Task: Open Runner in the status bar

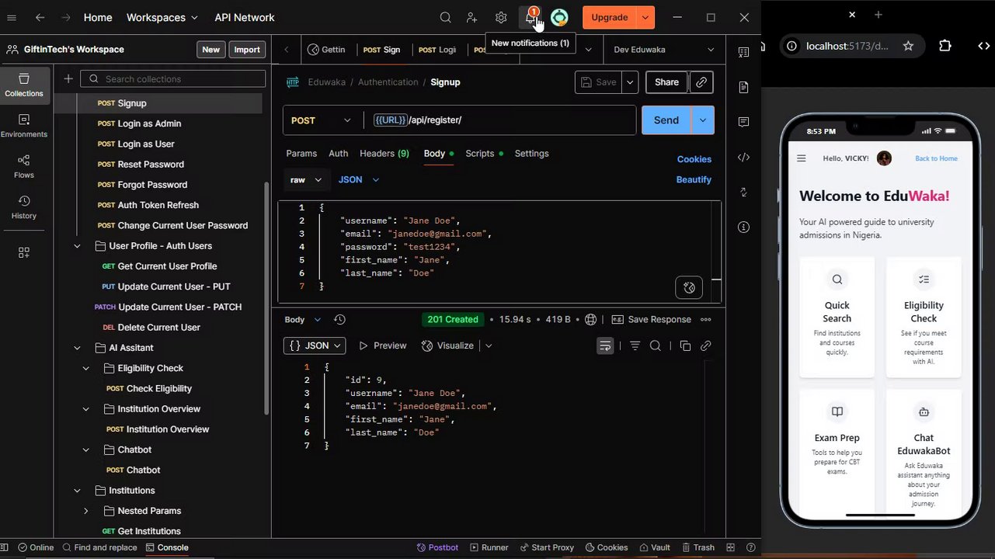Action: (488, 547)
